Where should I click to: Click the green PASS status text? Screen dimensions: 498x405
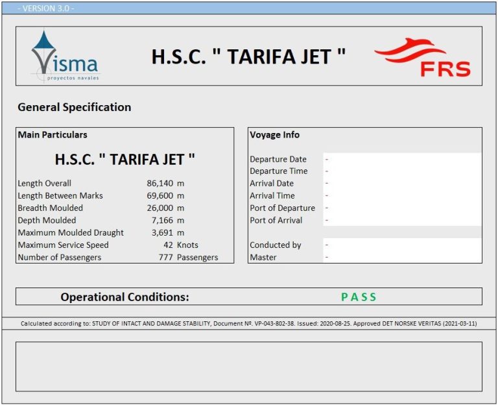coord(359,297)
